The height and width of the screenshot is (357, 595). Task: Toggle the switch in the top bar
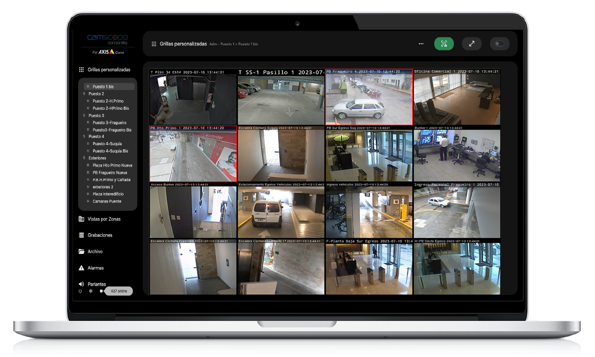coord(499,44)
